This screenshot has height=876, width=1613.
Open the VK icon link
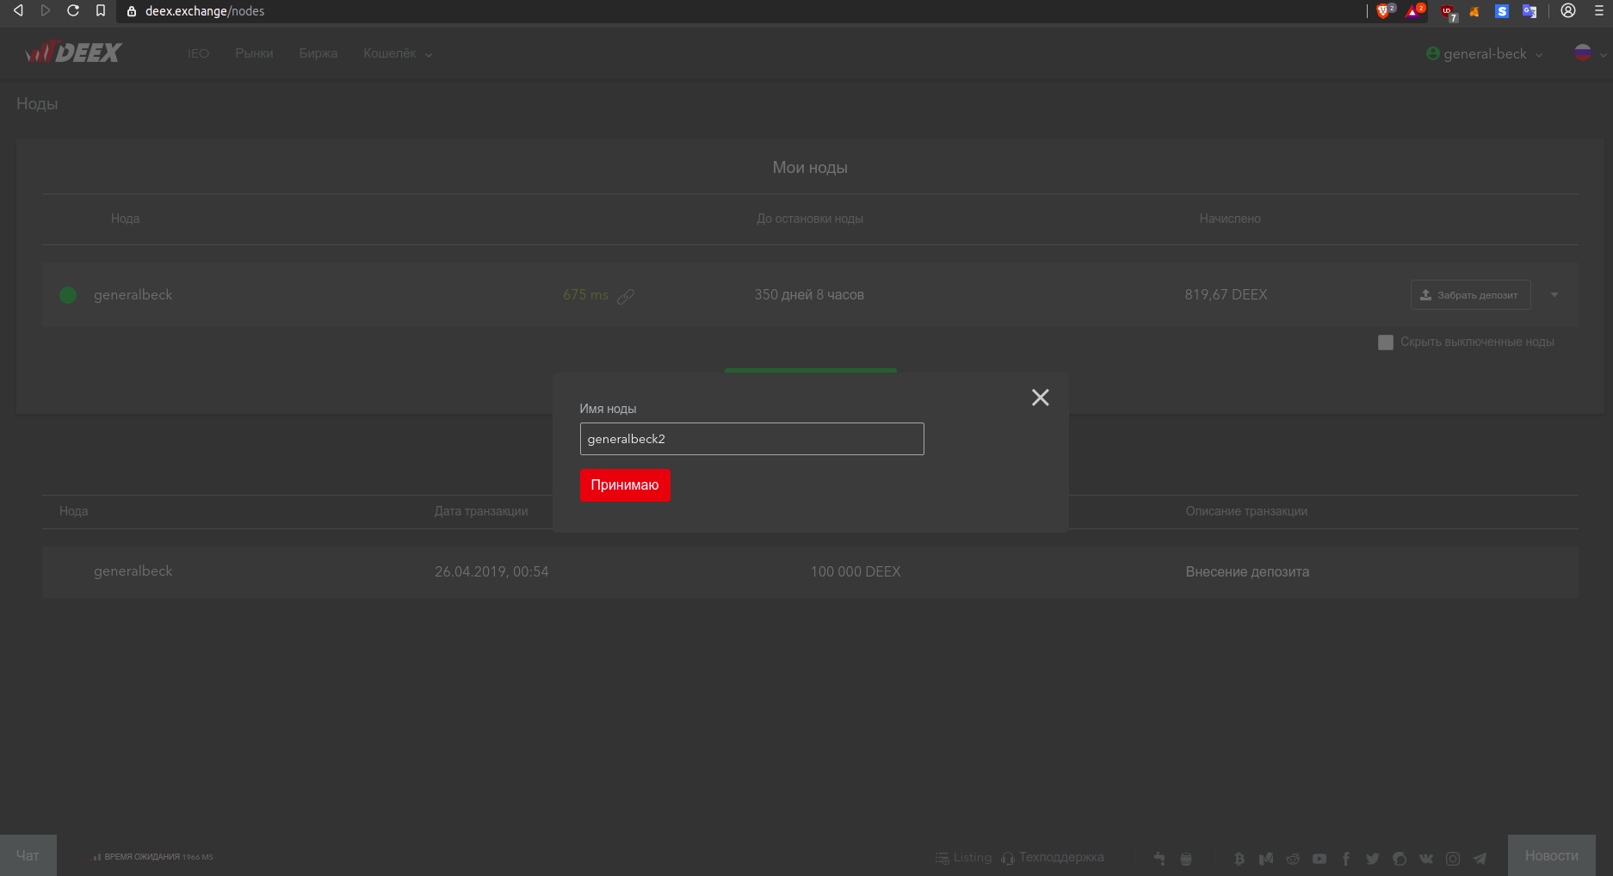pos(1426,859)
